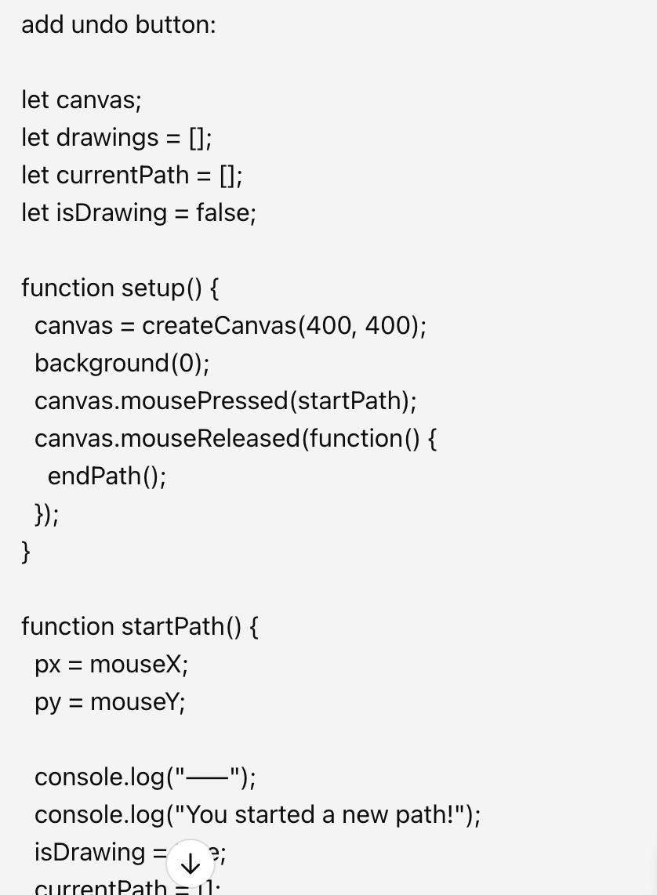Click the 'let drawings = [];' line
The height and width of the screenshot is (895, 657).
(x=117, y=138)
